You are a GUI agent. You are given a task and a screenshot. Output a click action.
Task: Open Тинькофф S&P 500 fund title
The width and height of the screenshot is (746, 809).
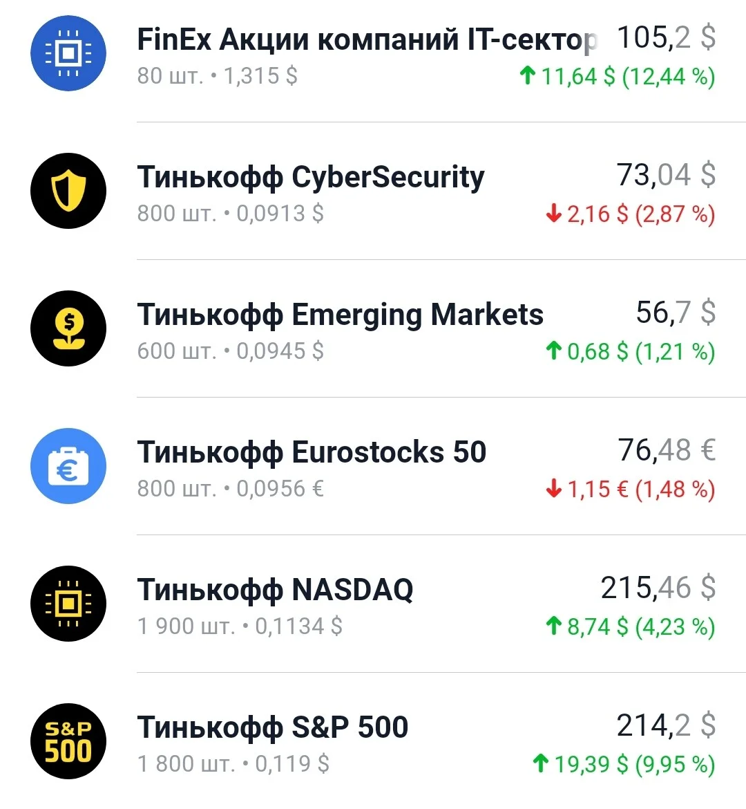click(272, 727)
